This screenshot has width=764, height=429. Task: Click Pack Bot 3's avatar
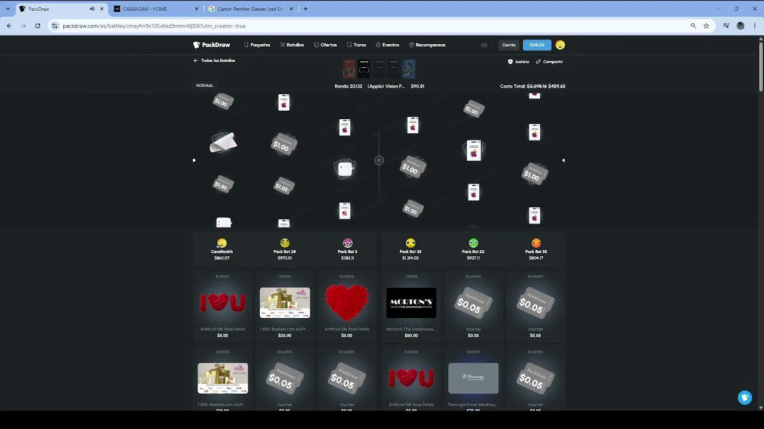tap(347, 243)
